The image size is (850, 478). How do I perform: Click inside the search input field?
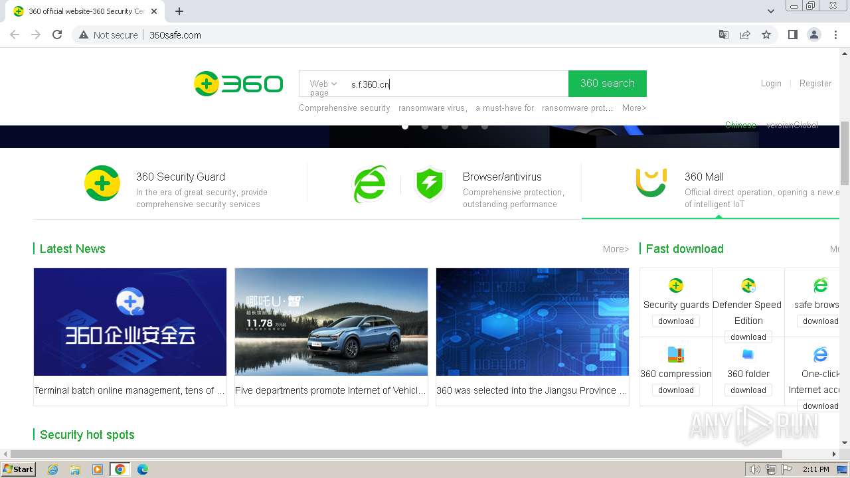(x=457, y=84)
